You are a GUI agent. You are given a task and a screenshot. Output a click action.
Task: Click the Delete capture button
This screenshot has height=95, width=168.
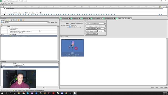[165, 88]
